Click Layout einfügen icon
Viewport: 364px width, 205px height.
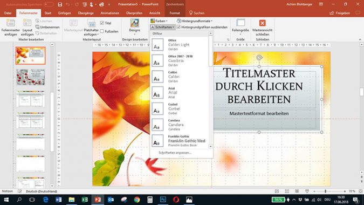(x=27, y=27)
